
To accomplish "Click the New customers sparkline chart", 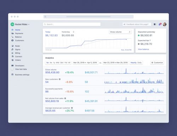I will point(134,81).
